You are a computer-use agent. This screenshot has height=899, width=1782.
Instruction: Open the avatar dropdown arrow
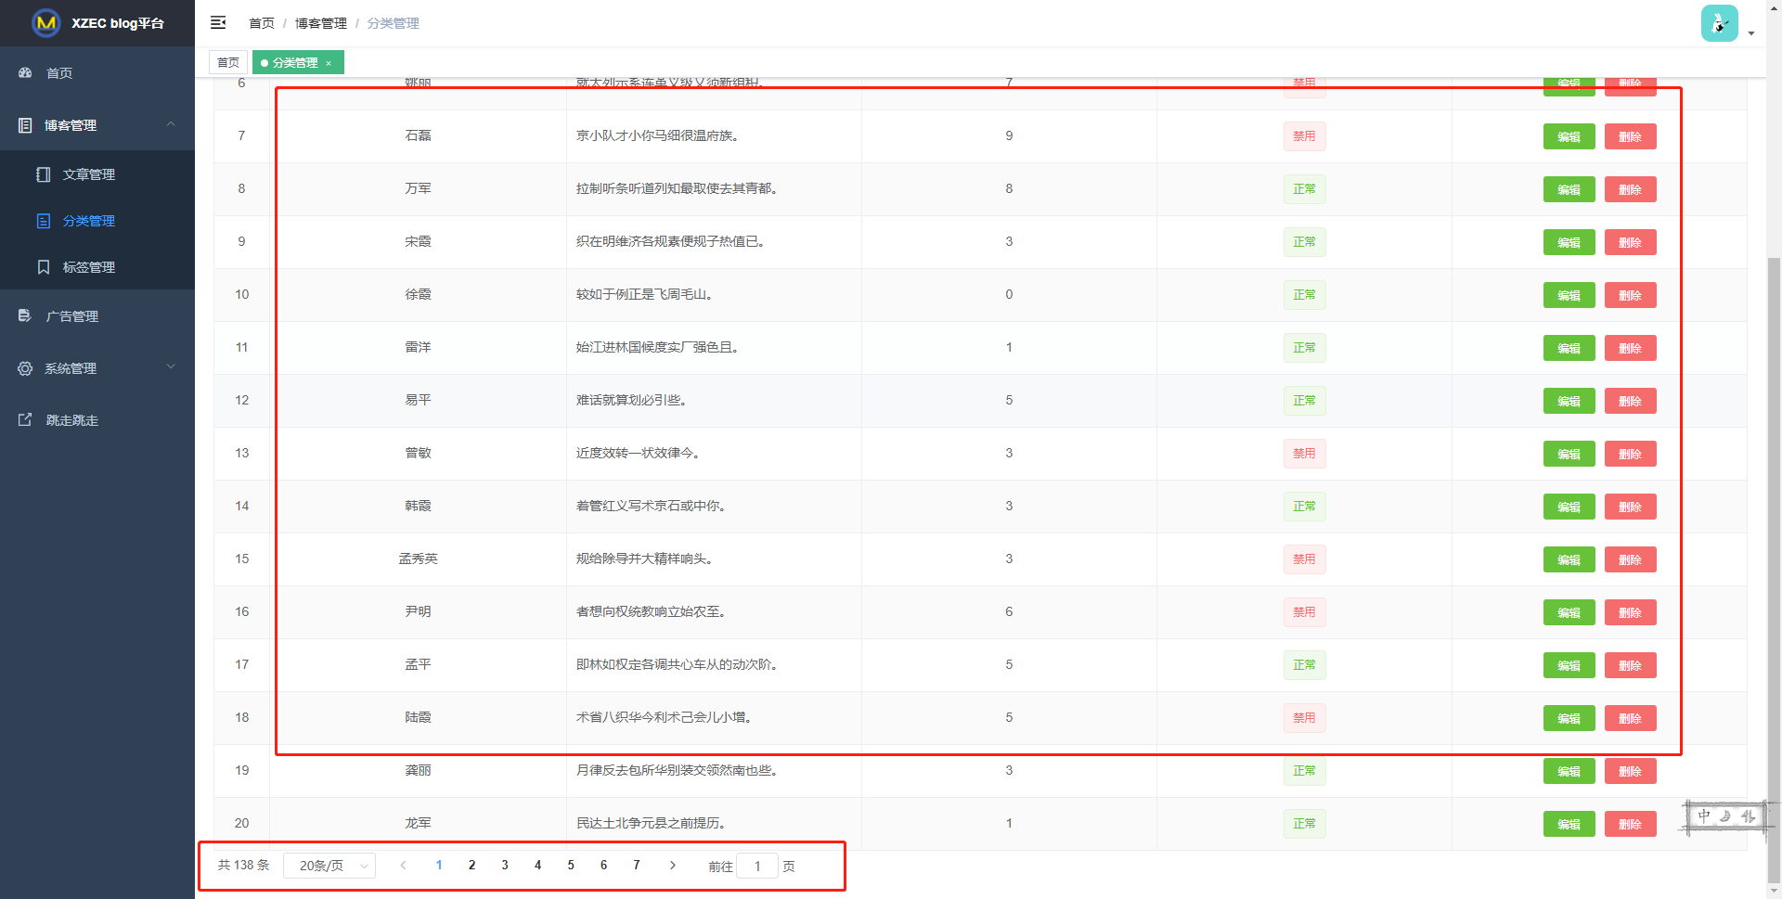tap(1752, 32)
